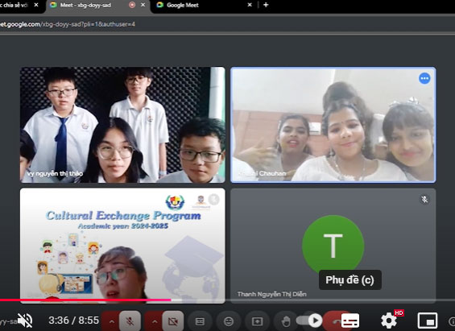455x331 pixels.
Task: Open a new browser tab with plus
Action: tap(266, 5)
